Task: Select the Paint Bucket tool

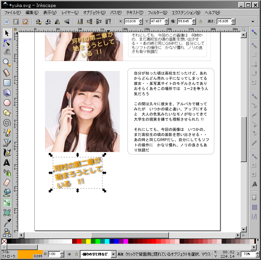Action: point(7,193)
